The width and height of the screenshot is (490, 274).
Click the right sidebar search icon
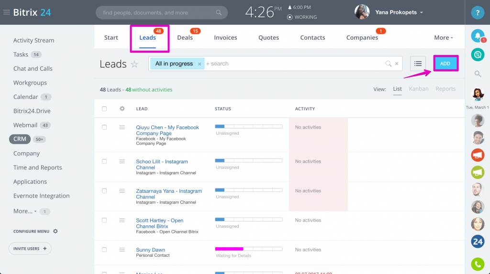(x=478, y=74)
